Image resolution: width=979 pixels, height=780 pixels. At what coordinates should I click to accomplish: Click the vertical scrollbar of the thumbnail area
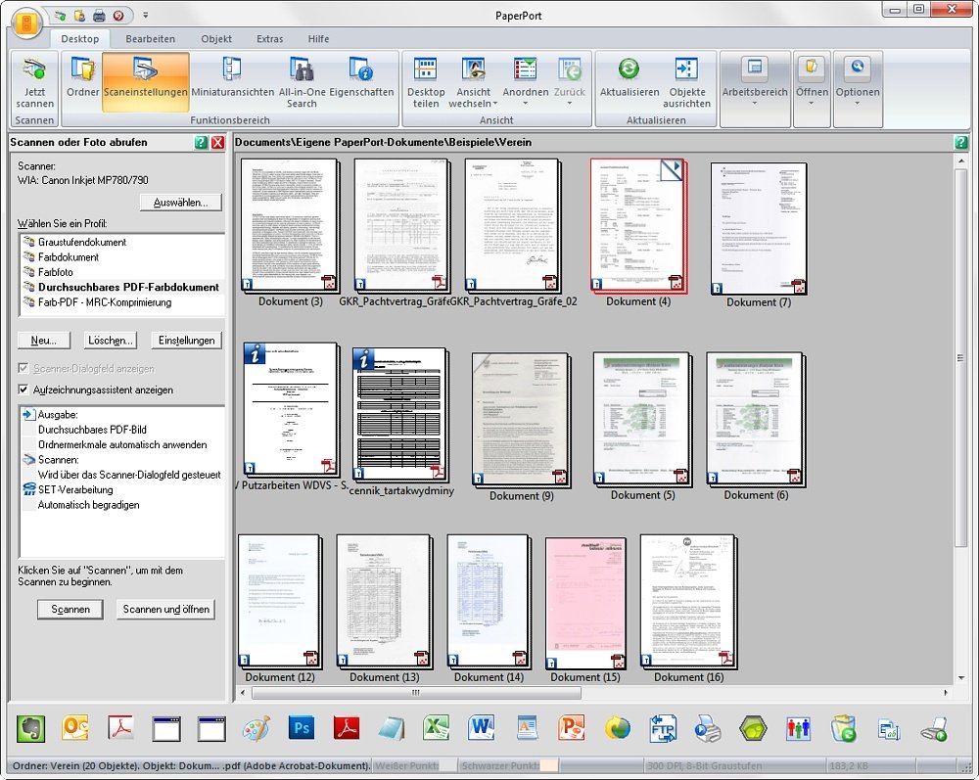pos(961,358)
